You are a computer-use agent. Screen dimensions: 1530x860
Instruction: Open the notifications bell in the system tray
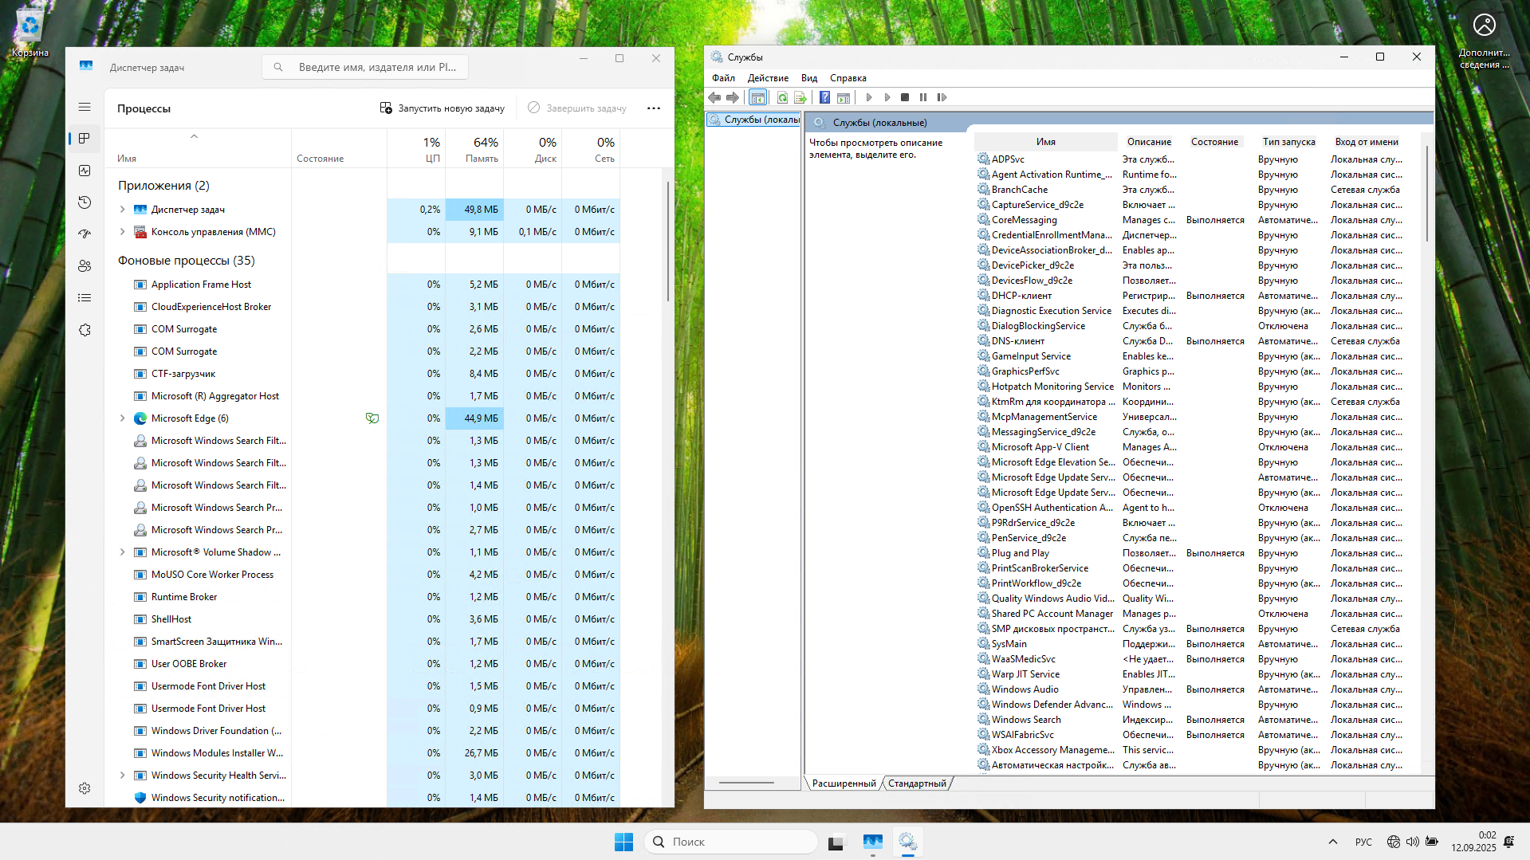[x=1508, y=842]
